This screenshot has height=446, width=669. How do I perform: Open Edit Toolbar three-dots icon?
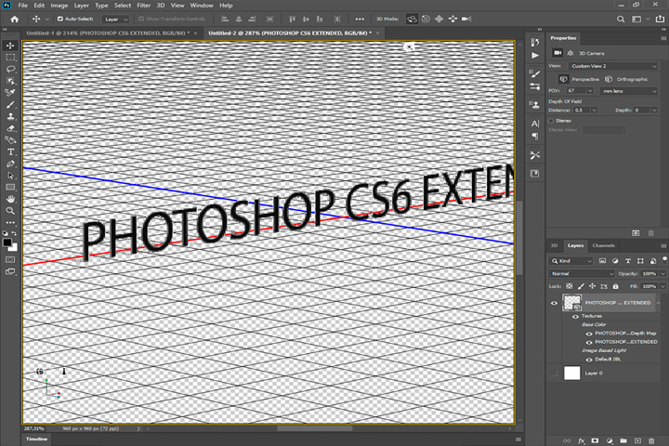pos(10,222)
